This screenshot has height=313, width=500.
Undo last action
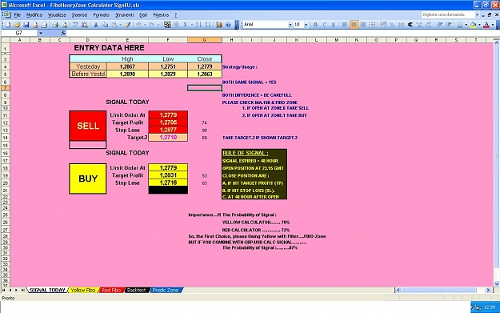click(x=138, y=25)
